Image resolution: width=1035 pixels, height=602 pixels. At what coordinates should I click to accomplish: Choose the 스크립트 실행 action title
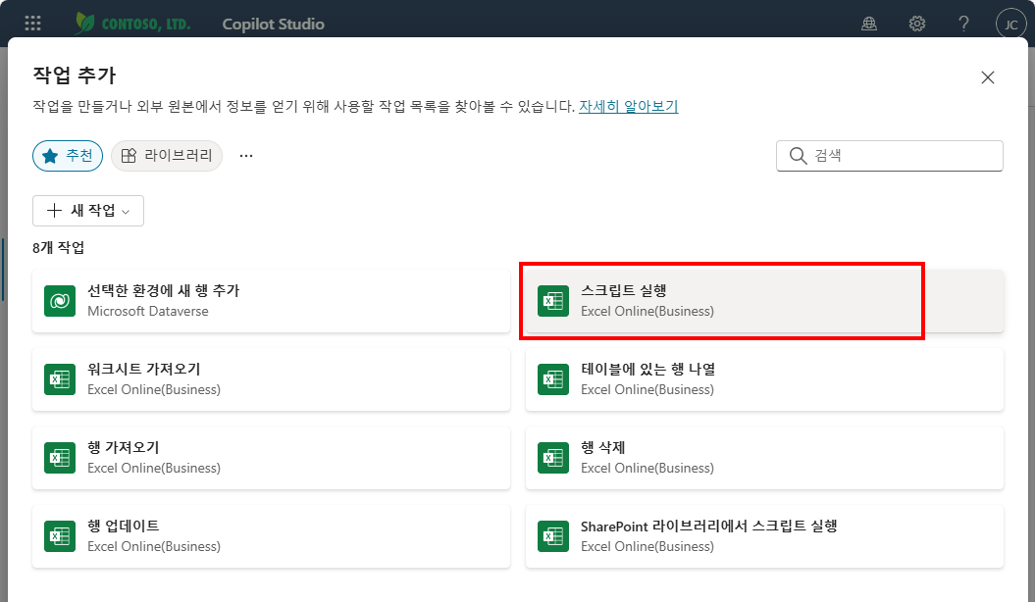[623, 290]
